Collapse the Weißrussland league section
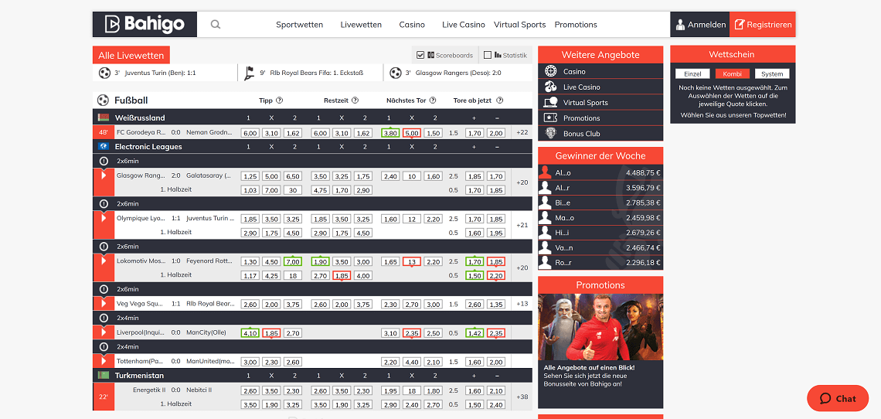 pos(312,118)
